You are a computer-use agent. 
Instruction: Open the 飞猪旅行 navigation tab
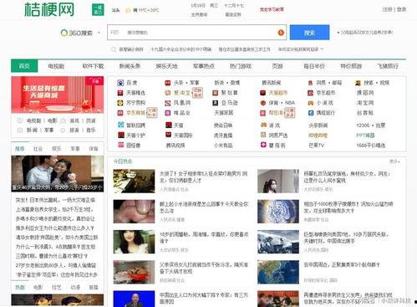(388, 66)
